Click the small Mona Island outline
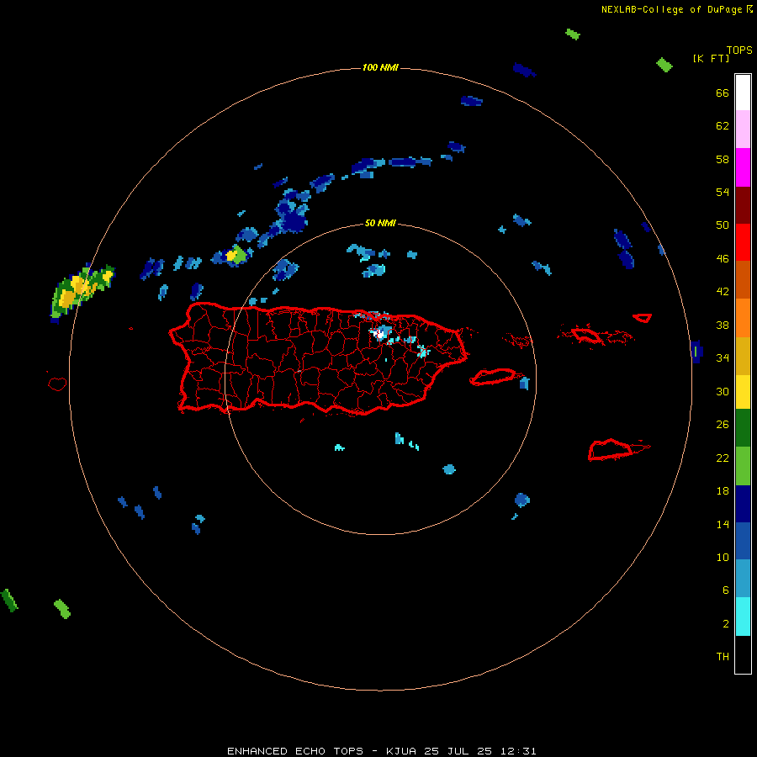 click(57, 384)
